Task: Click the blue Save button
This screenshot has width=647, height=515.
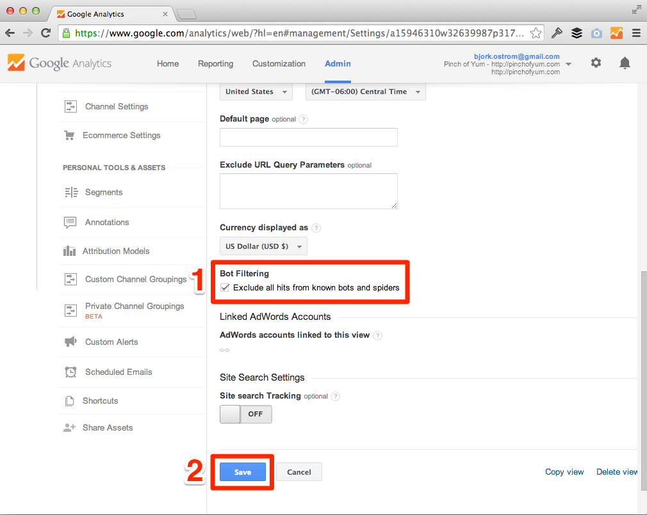Action: point(243,472)
